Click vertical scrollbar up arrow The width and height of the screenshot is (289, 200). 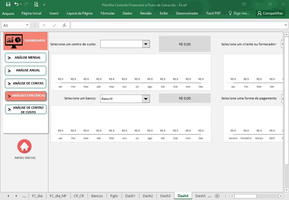pos(286,34)
